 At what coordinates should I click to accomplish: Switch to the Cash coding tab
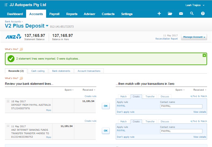[x=38, y=71]
